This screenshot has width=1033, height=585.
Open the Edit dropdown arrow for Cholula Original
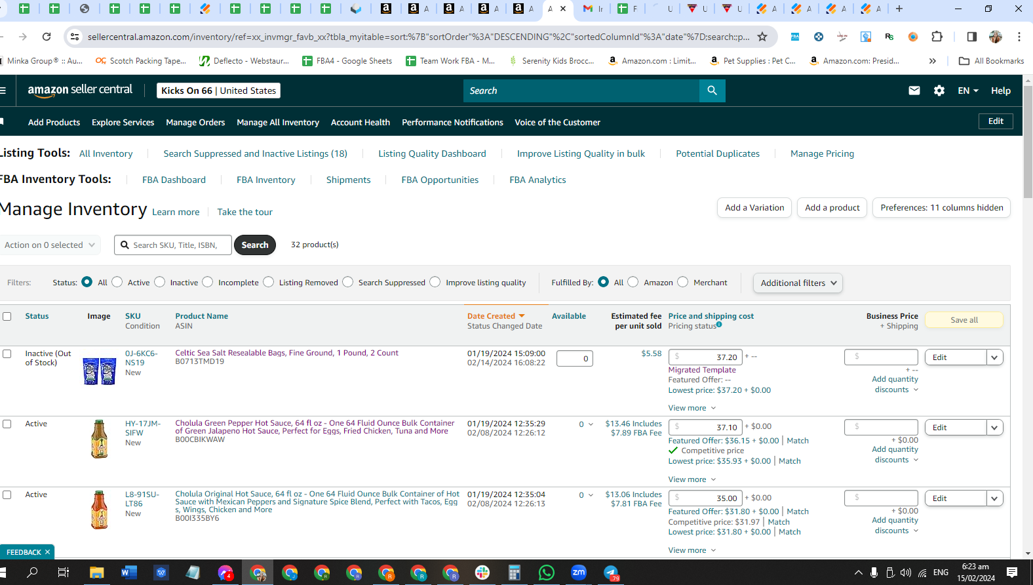[995, 498]
